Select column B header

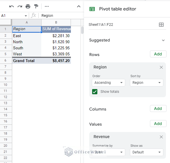[x=56, y=23]
